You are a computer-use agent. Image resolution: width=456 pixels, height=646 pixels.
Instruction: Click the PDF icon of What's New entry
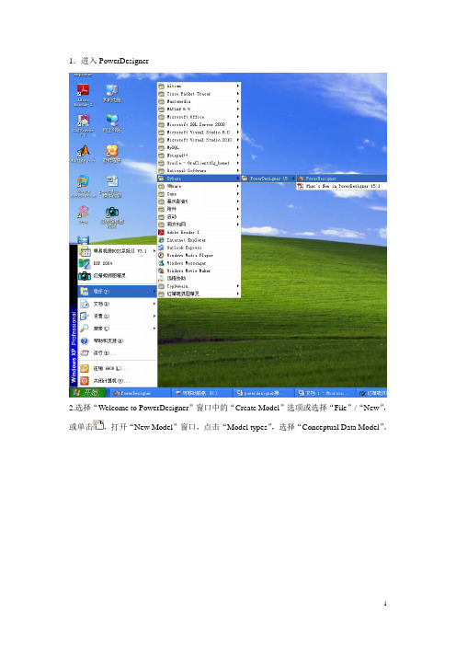301,186
